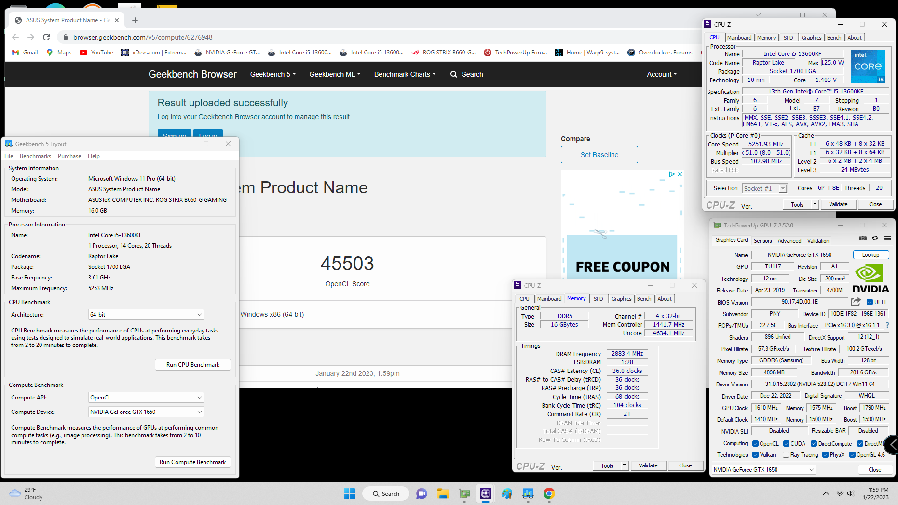
Task: Click the Windows taskbar Search box
Action: pos(386,493)
